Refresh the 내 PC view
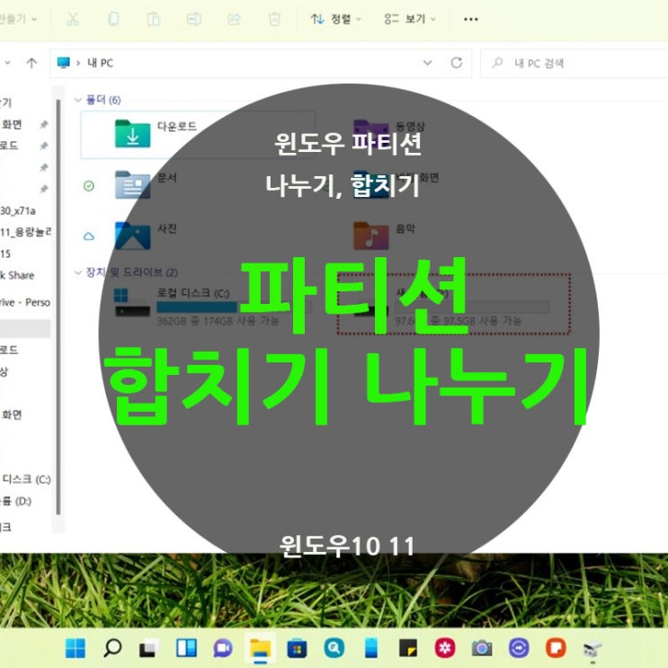 coord(457,63)
